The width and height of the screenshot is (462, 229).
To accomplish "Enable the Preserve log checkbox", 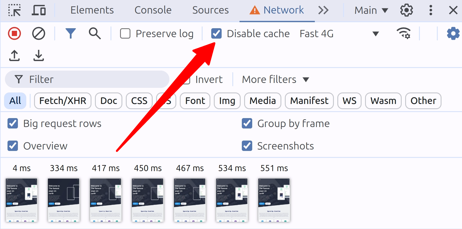I will tap(125, 34).
